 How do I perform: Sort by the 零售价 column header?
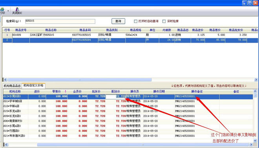coord(57,92)
